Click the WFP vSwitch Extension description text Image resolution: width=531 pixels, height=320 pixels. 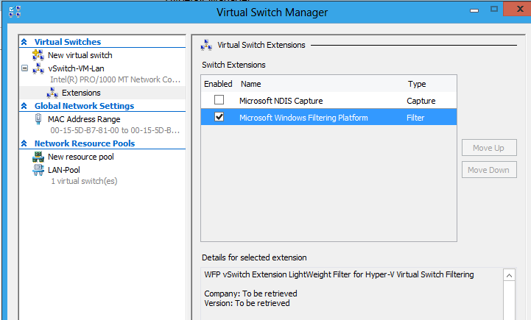coord(339,274)
